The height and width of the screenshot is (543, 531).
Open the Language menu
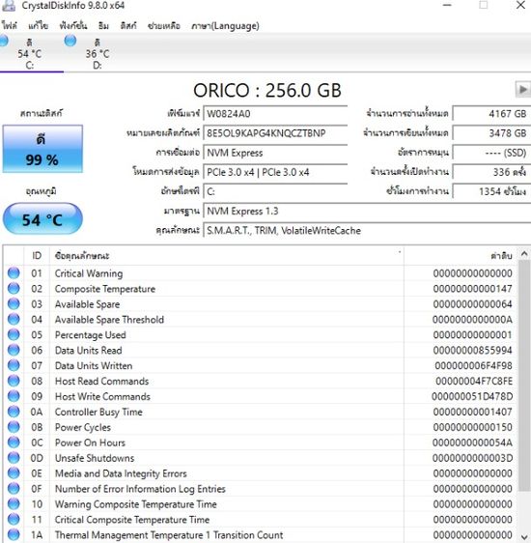[x=225, y=26]
